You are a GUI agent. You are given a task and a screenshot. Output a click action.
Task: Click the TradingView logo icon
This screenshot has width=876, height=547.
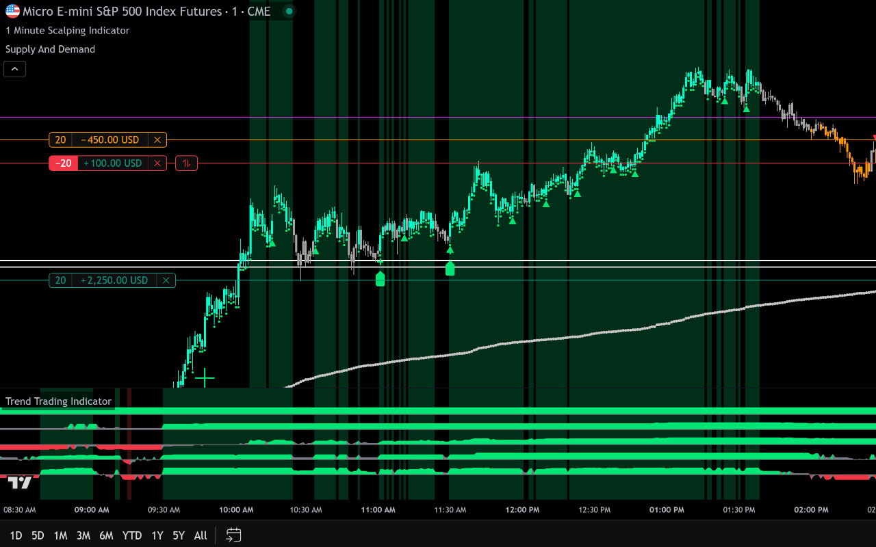coord(20,483)
